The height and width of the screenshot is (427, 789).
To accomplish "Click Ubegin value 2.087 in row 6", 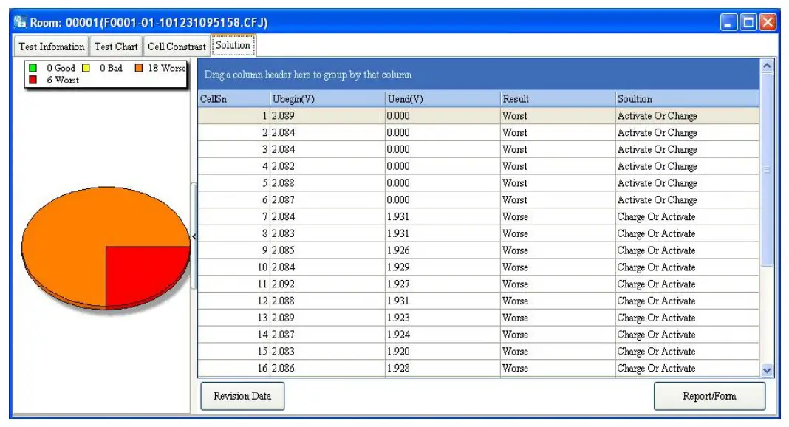I will [327, 200].
